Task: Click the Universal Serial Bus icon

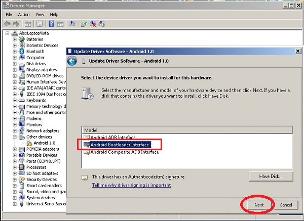Action: click(x=22, y=204)
